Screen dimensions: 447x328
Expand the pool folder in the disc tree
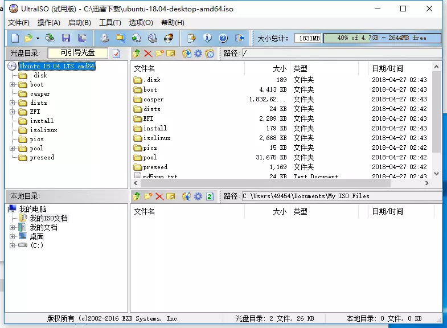(12, 148)
